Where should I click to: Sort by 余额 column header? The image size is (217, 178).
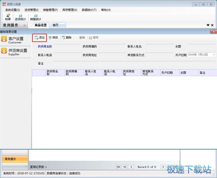[189, 73]
